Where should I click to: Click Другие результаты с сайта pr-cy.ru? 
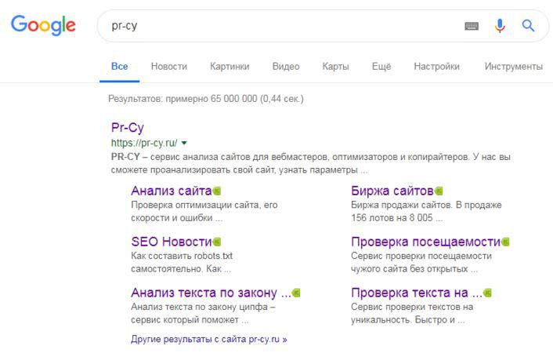209,340
